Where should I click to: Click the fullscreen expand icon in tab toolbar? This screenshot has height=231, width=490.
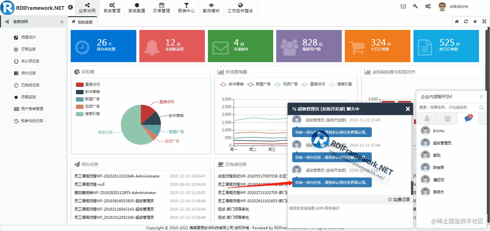click(x=484, y=21)
